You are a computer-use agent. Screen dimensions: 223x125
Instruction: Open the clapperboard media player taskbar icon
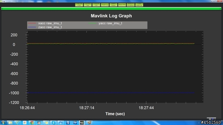pyautogui.click(x=39, y=123)
